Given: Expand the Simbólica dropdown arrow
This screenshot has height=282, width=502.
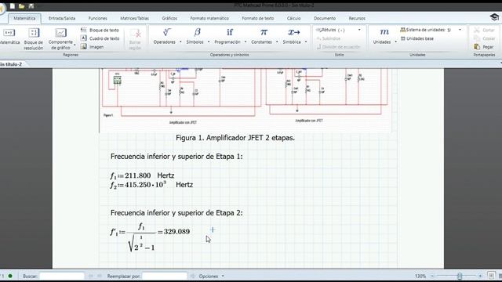Looking at the screenshot, I should [x=306, y=42].
